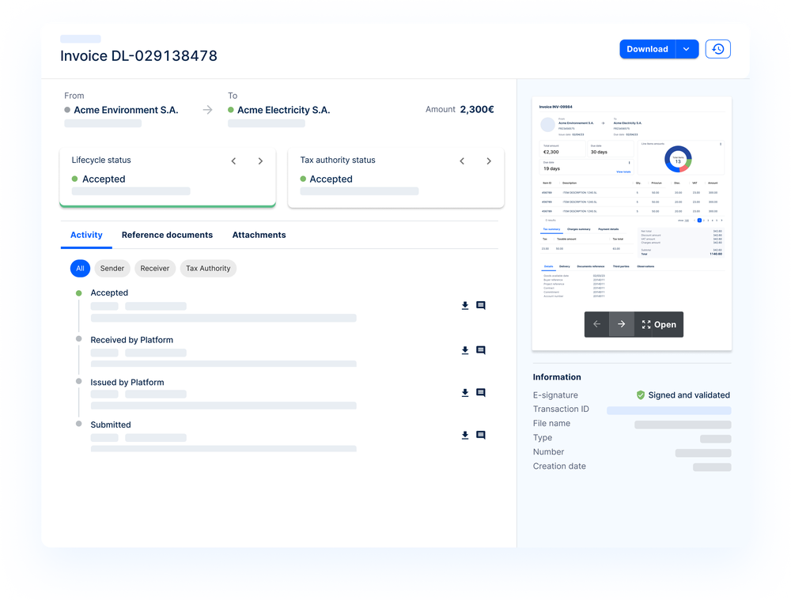This screenshot has height=600, width=791.
Task: Show next Lifecycle status
Action: (260, 161)
